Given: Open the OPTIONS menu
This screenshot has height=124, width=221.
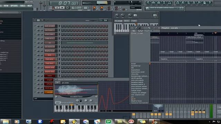Looking at the screenshot, I should [x=14, y=6].
